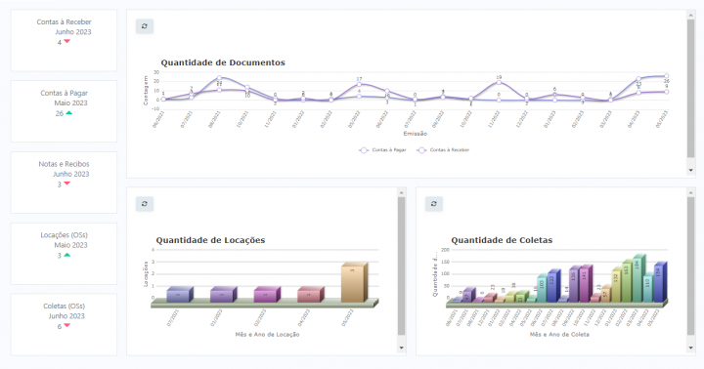Click the green up arrow in Locações (OSs)
The width and height of the screenshot is (704, 369).
tap(66, 255)
